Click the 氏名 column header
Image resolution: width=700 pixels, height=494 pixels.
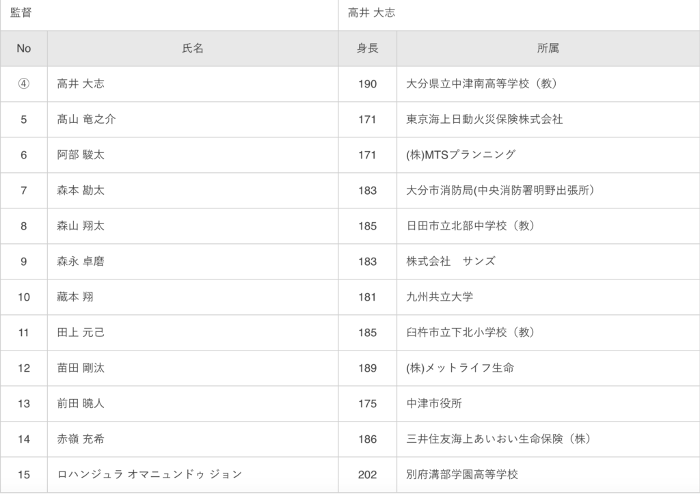pos(193,49)
